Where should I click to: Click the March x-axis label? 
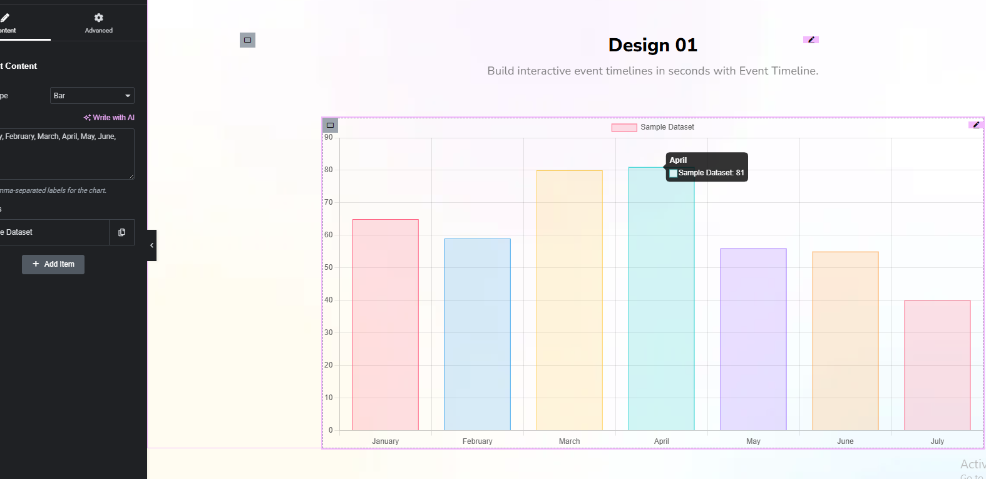570,441
